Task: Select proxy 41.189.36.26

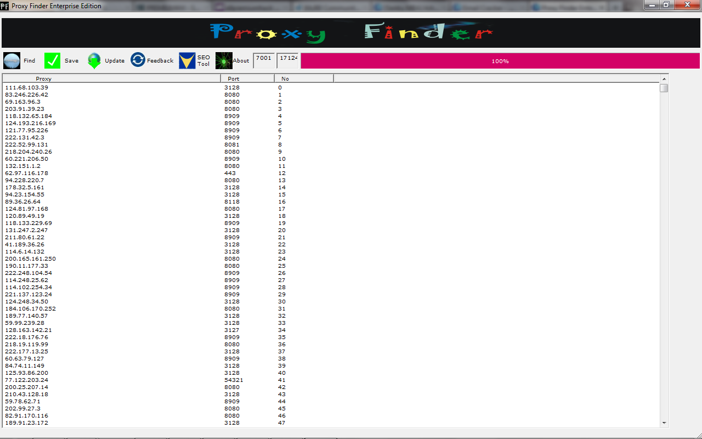Action: click(x=25, y=244)
